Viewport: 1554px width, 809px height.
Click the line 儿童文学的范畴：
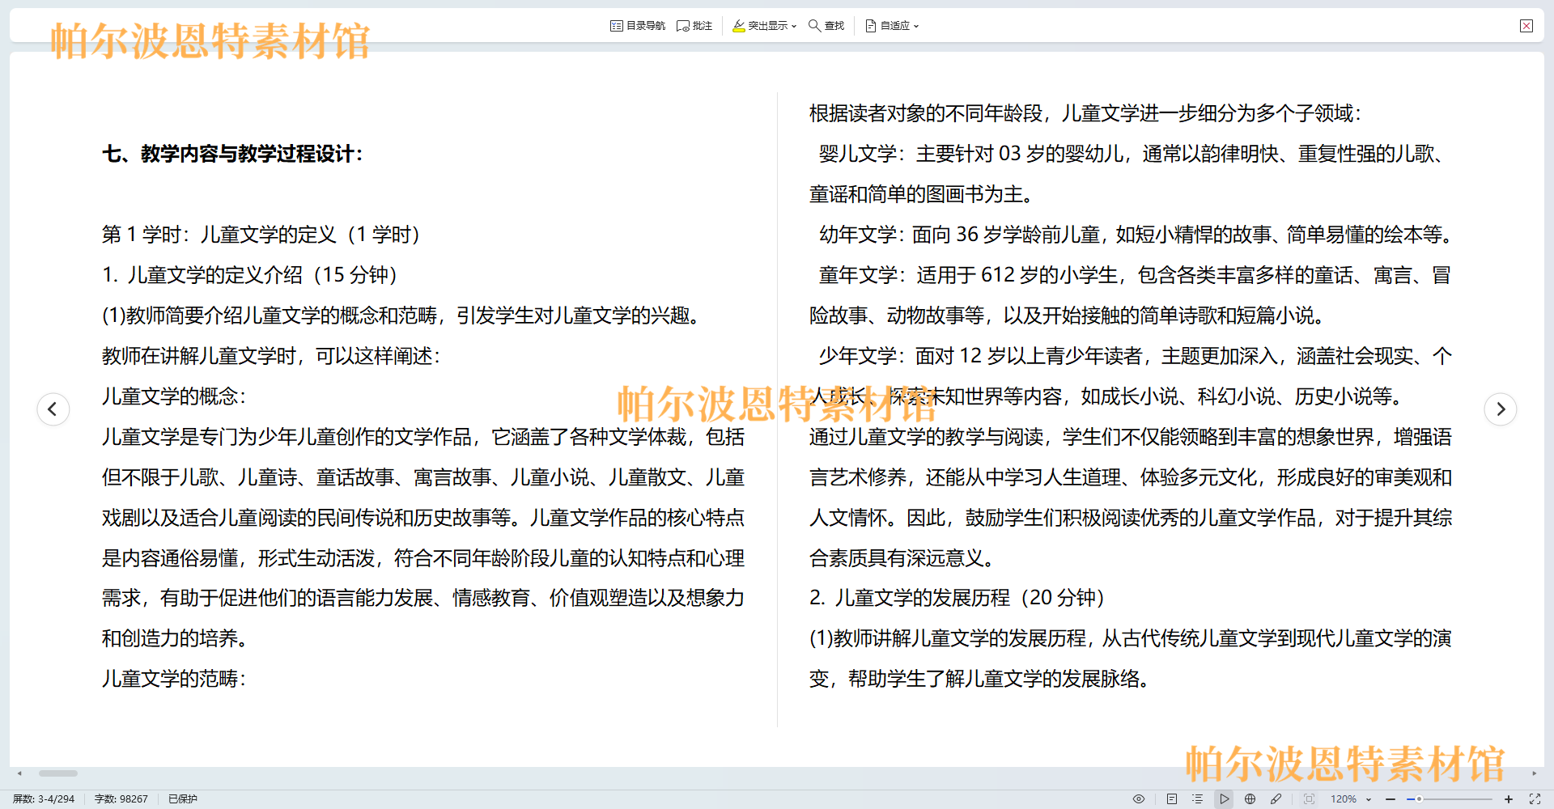click(174, 679)
